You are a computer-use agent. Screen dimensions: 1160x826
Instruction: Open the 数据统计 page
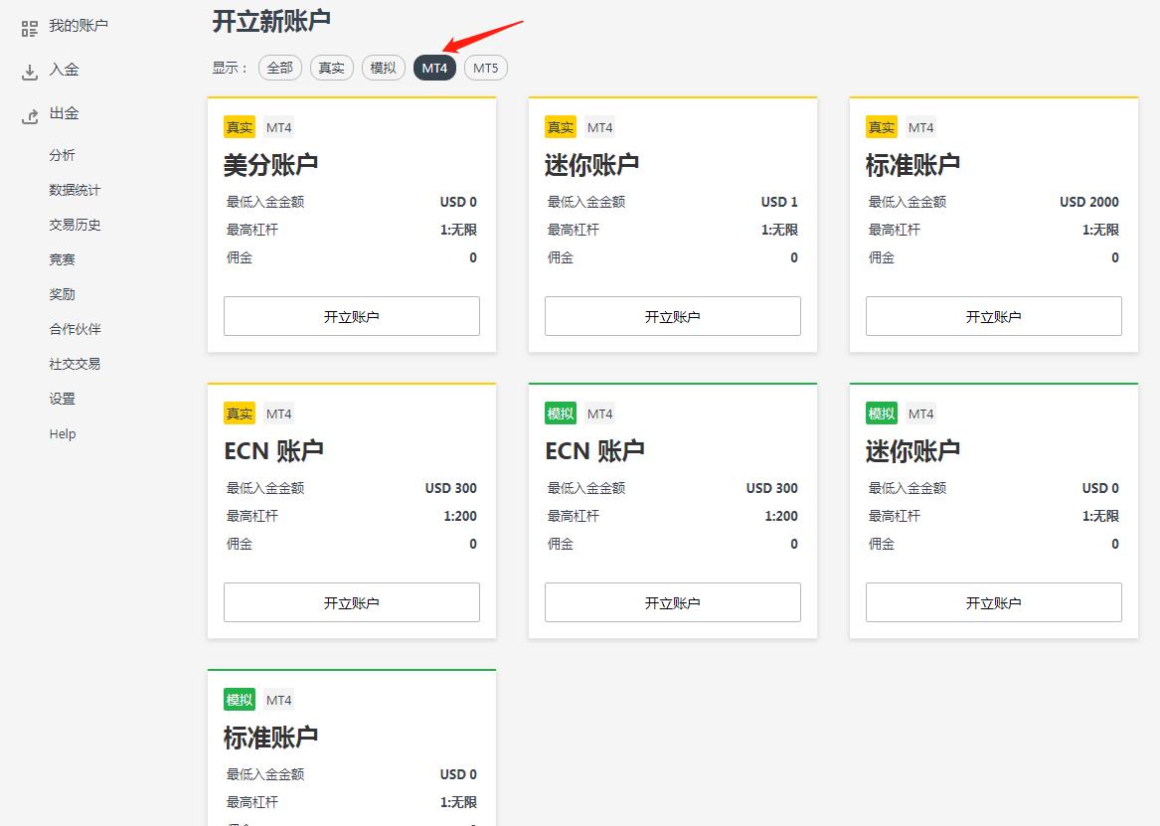click(x=75, y=190)
